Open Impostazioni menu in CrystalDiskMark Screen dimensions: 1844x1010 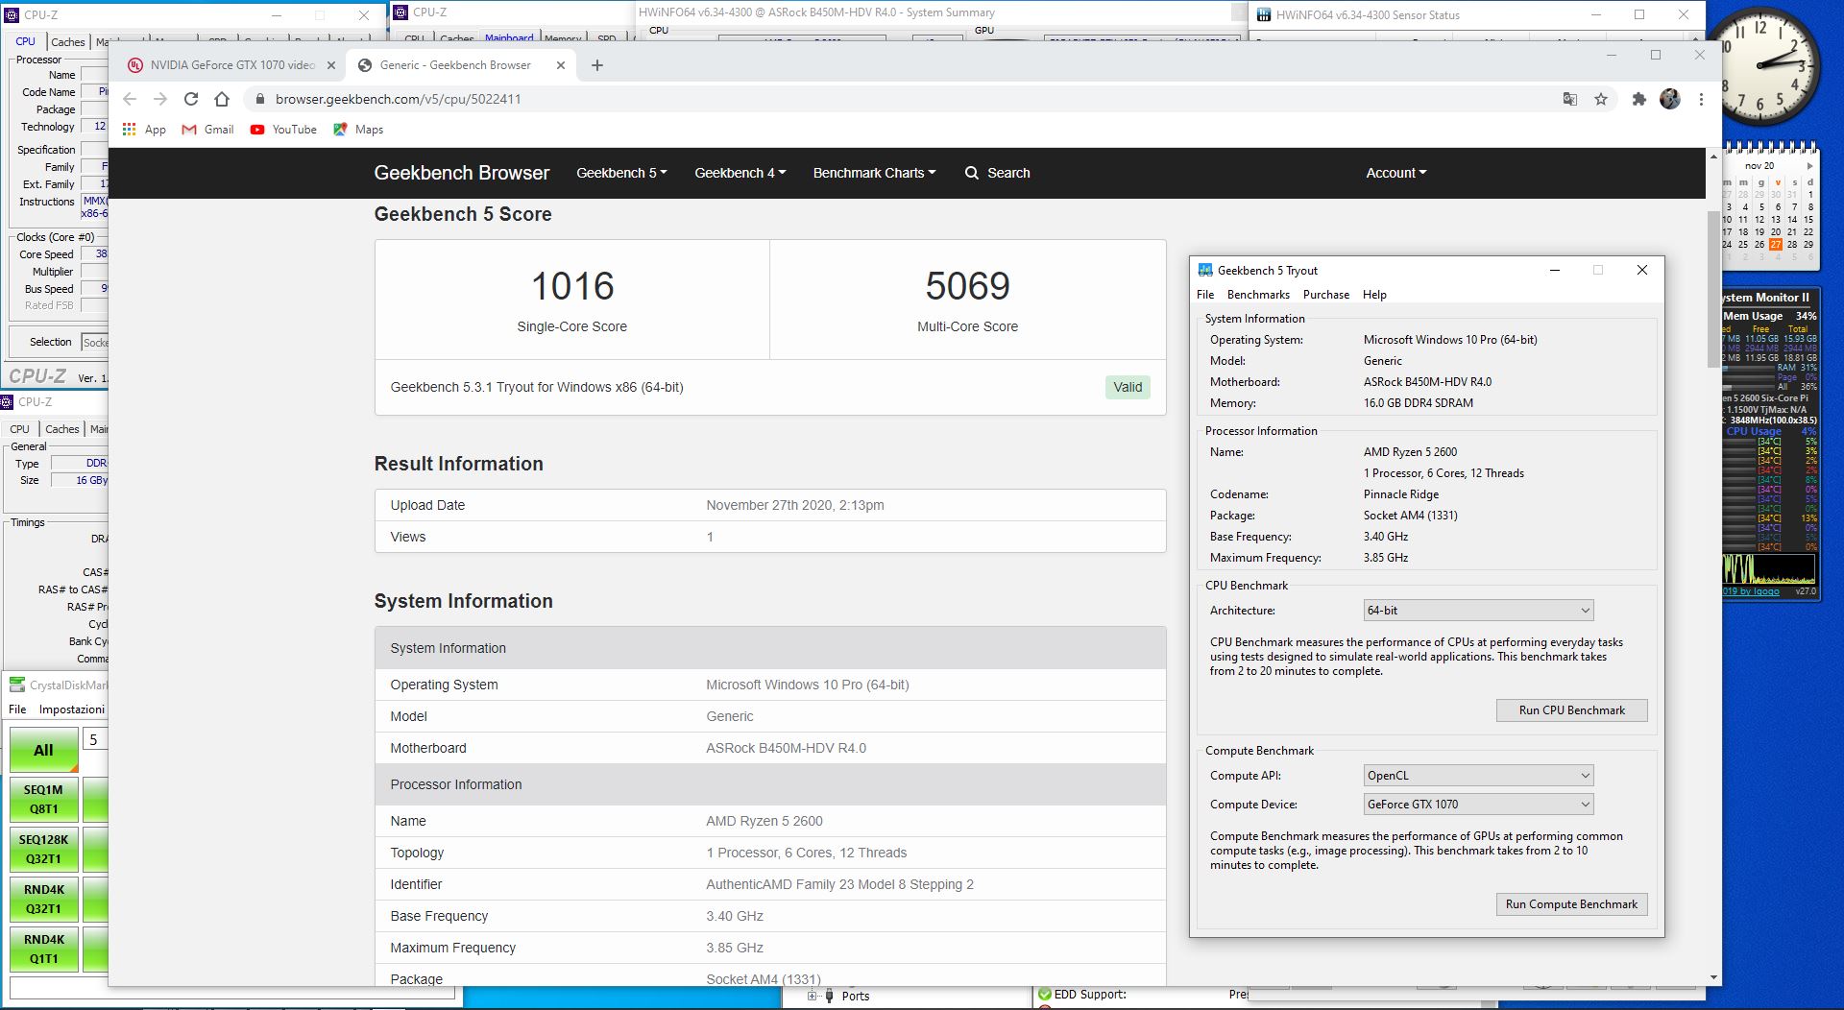click(x=72, y=709)
